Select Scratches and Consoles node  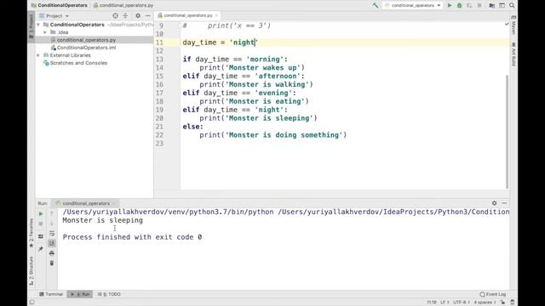[78, 63]
